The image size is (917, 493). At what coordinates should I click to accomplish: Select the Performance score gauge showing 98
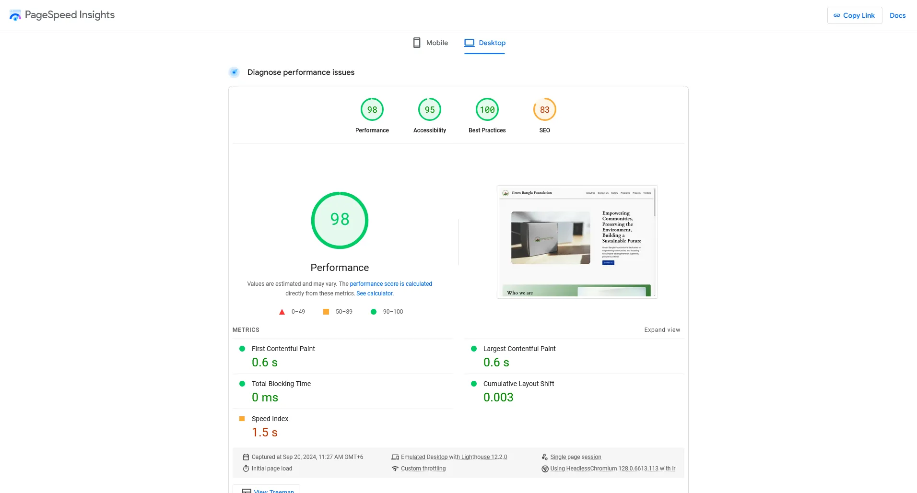pos(372,109)
